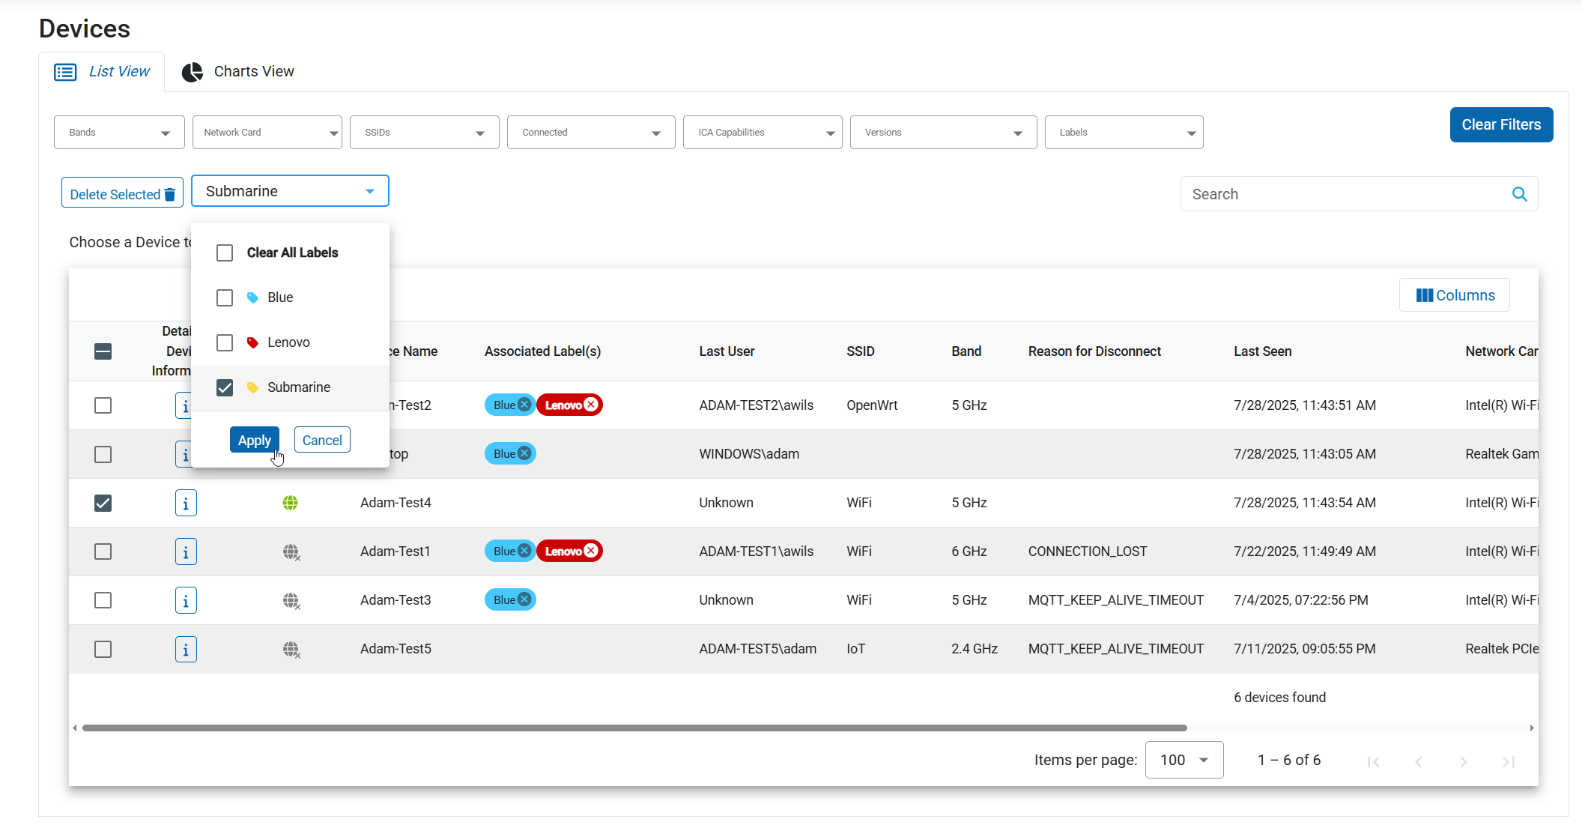Open the Network Card filter dropdown
Viewport: 1582px width, 828px height.
tap(267, 133)
